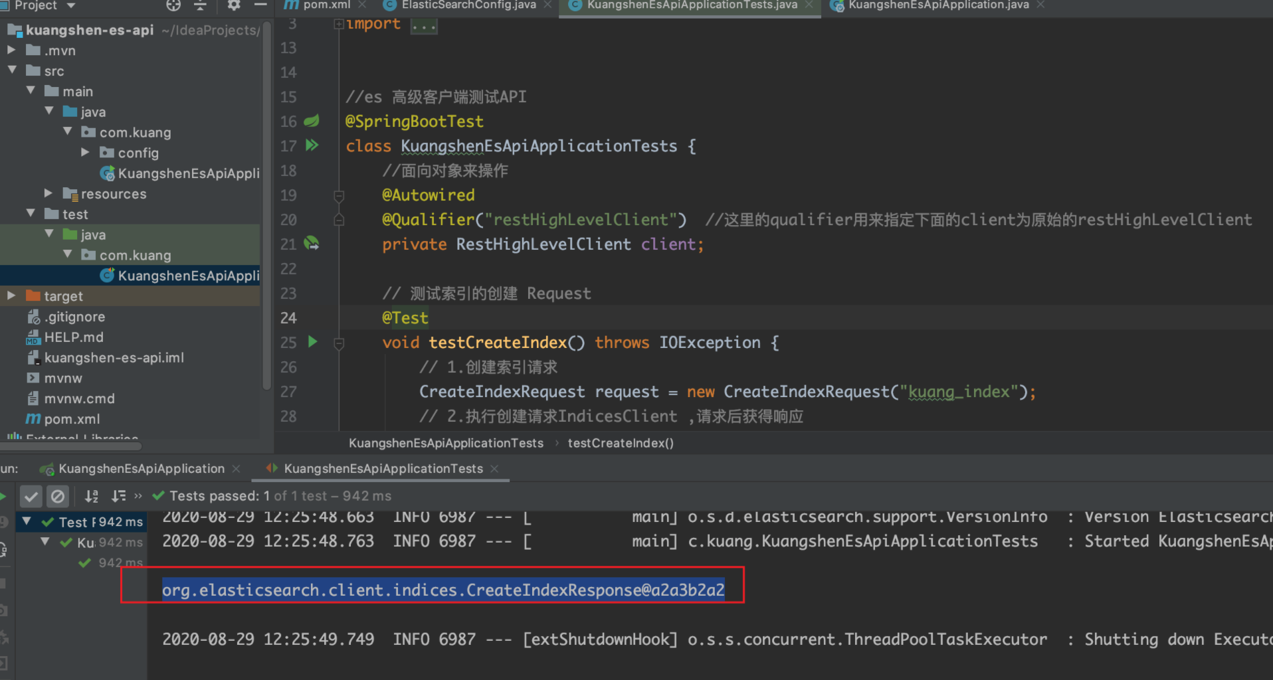1273x680 pixels.
Task: Select kuangshen-es-api project root
Action: [90, 30]
